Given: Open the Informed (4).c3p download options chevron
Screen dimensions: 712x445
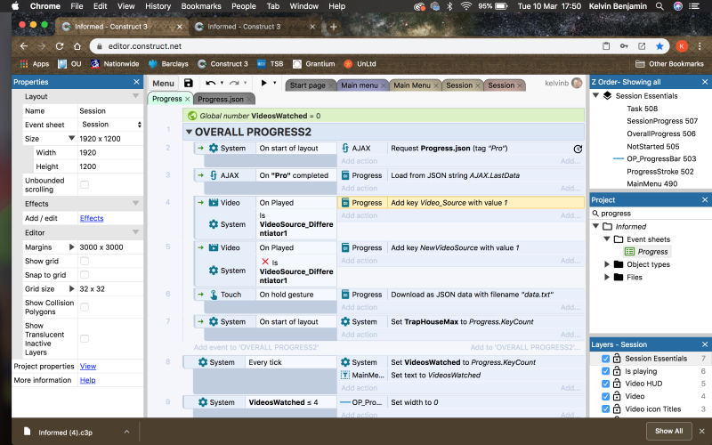Looking at the screenshot, I should pyautogui.click(x=126, y=432).
